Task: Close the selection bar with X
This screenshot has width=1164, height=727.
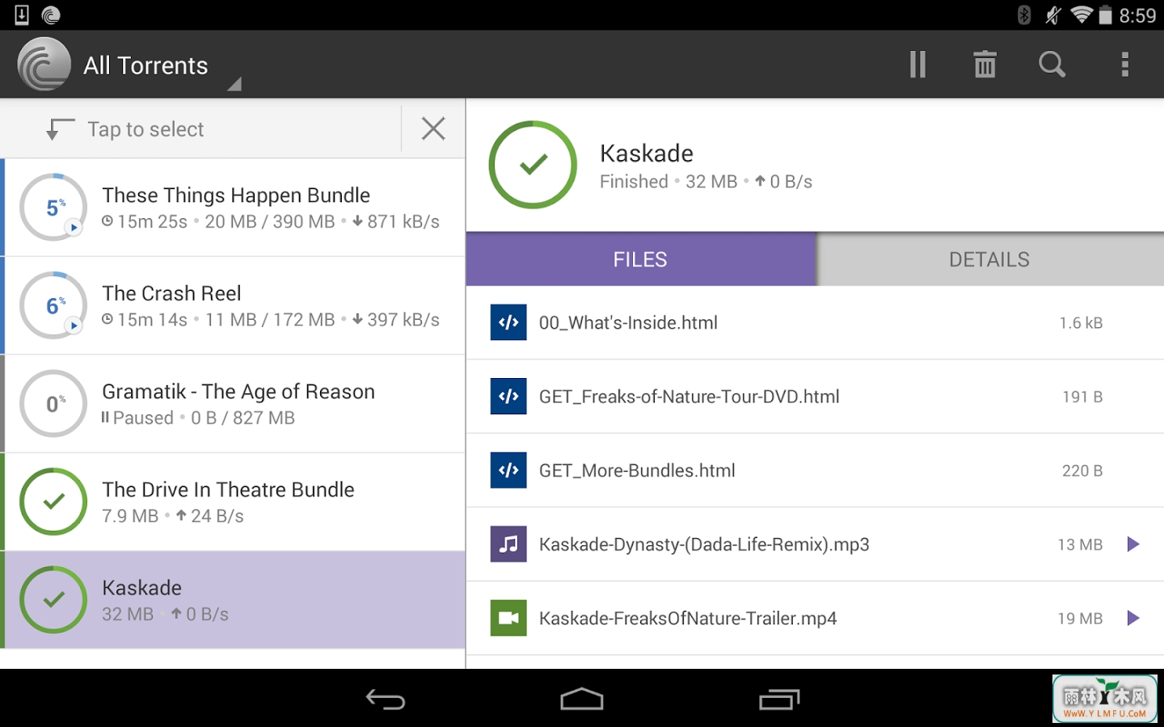Action: (433, 128)
